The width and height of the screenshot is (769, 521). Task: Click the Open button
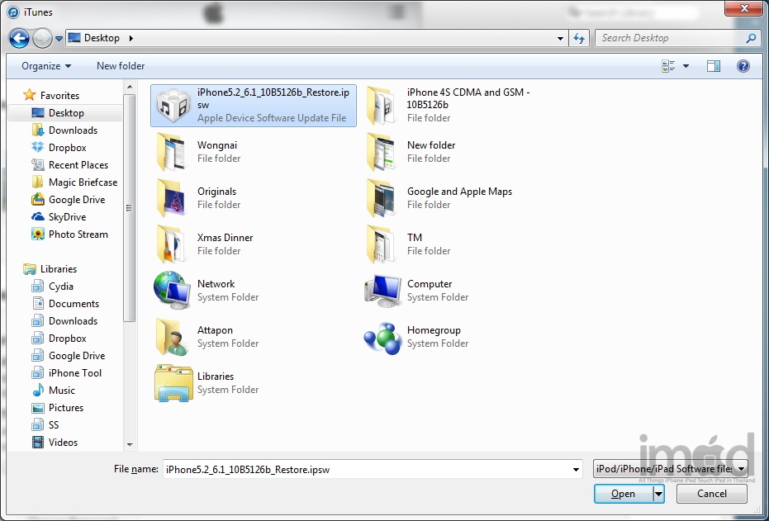[x=624, y=494]
